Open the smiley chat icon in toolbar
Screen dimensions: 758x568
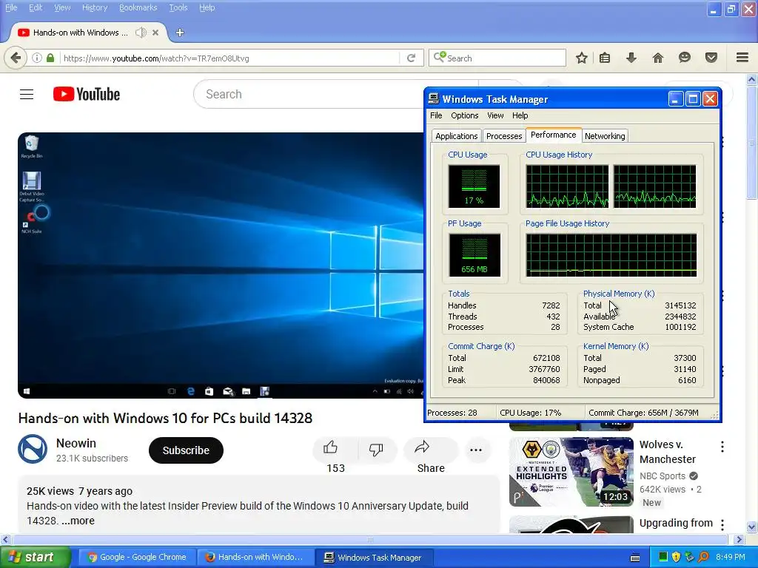click(x=684, y=58)
